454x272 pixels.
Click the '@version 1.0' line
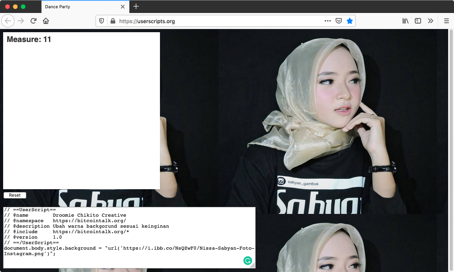(33, 237)
